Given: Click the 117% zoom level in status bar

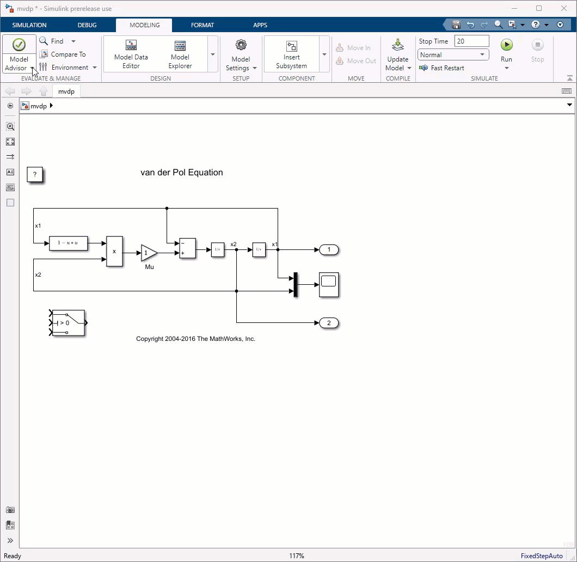Looking at the screenshot, I should coord(297,556).
